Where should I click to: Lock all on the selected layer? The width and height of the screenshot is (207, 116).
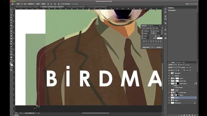pos(179,70)
